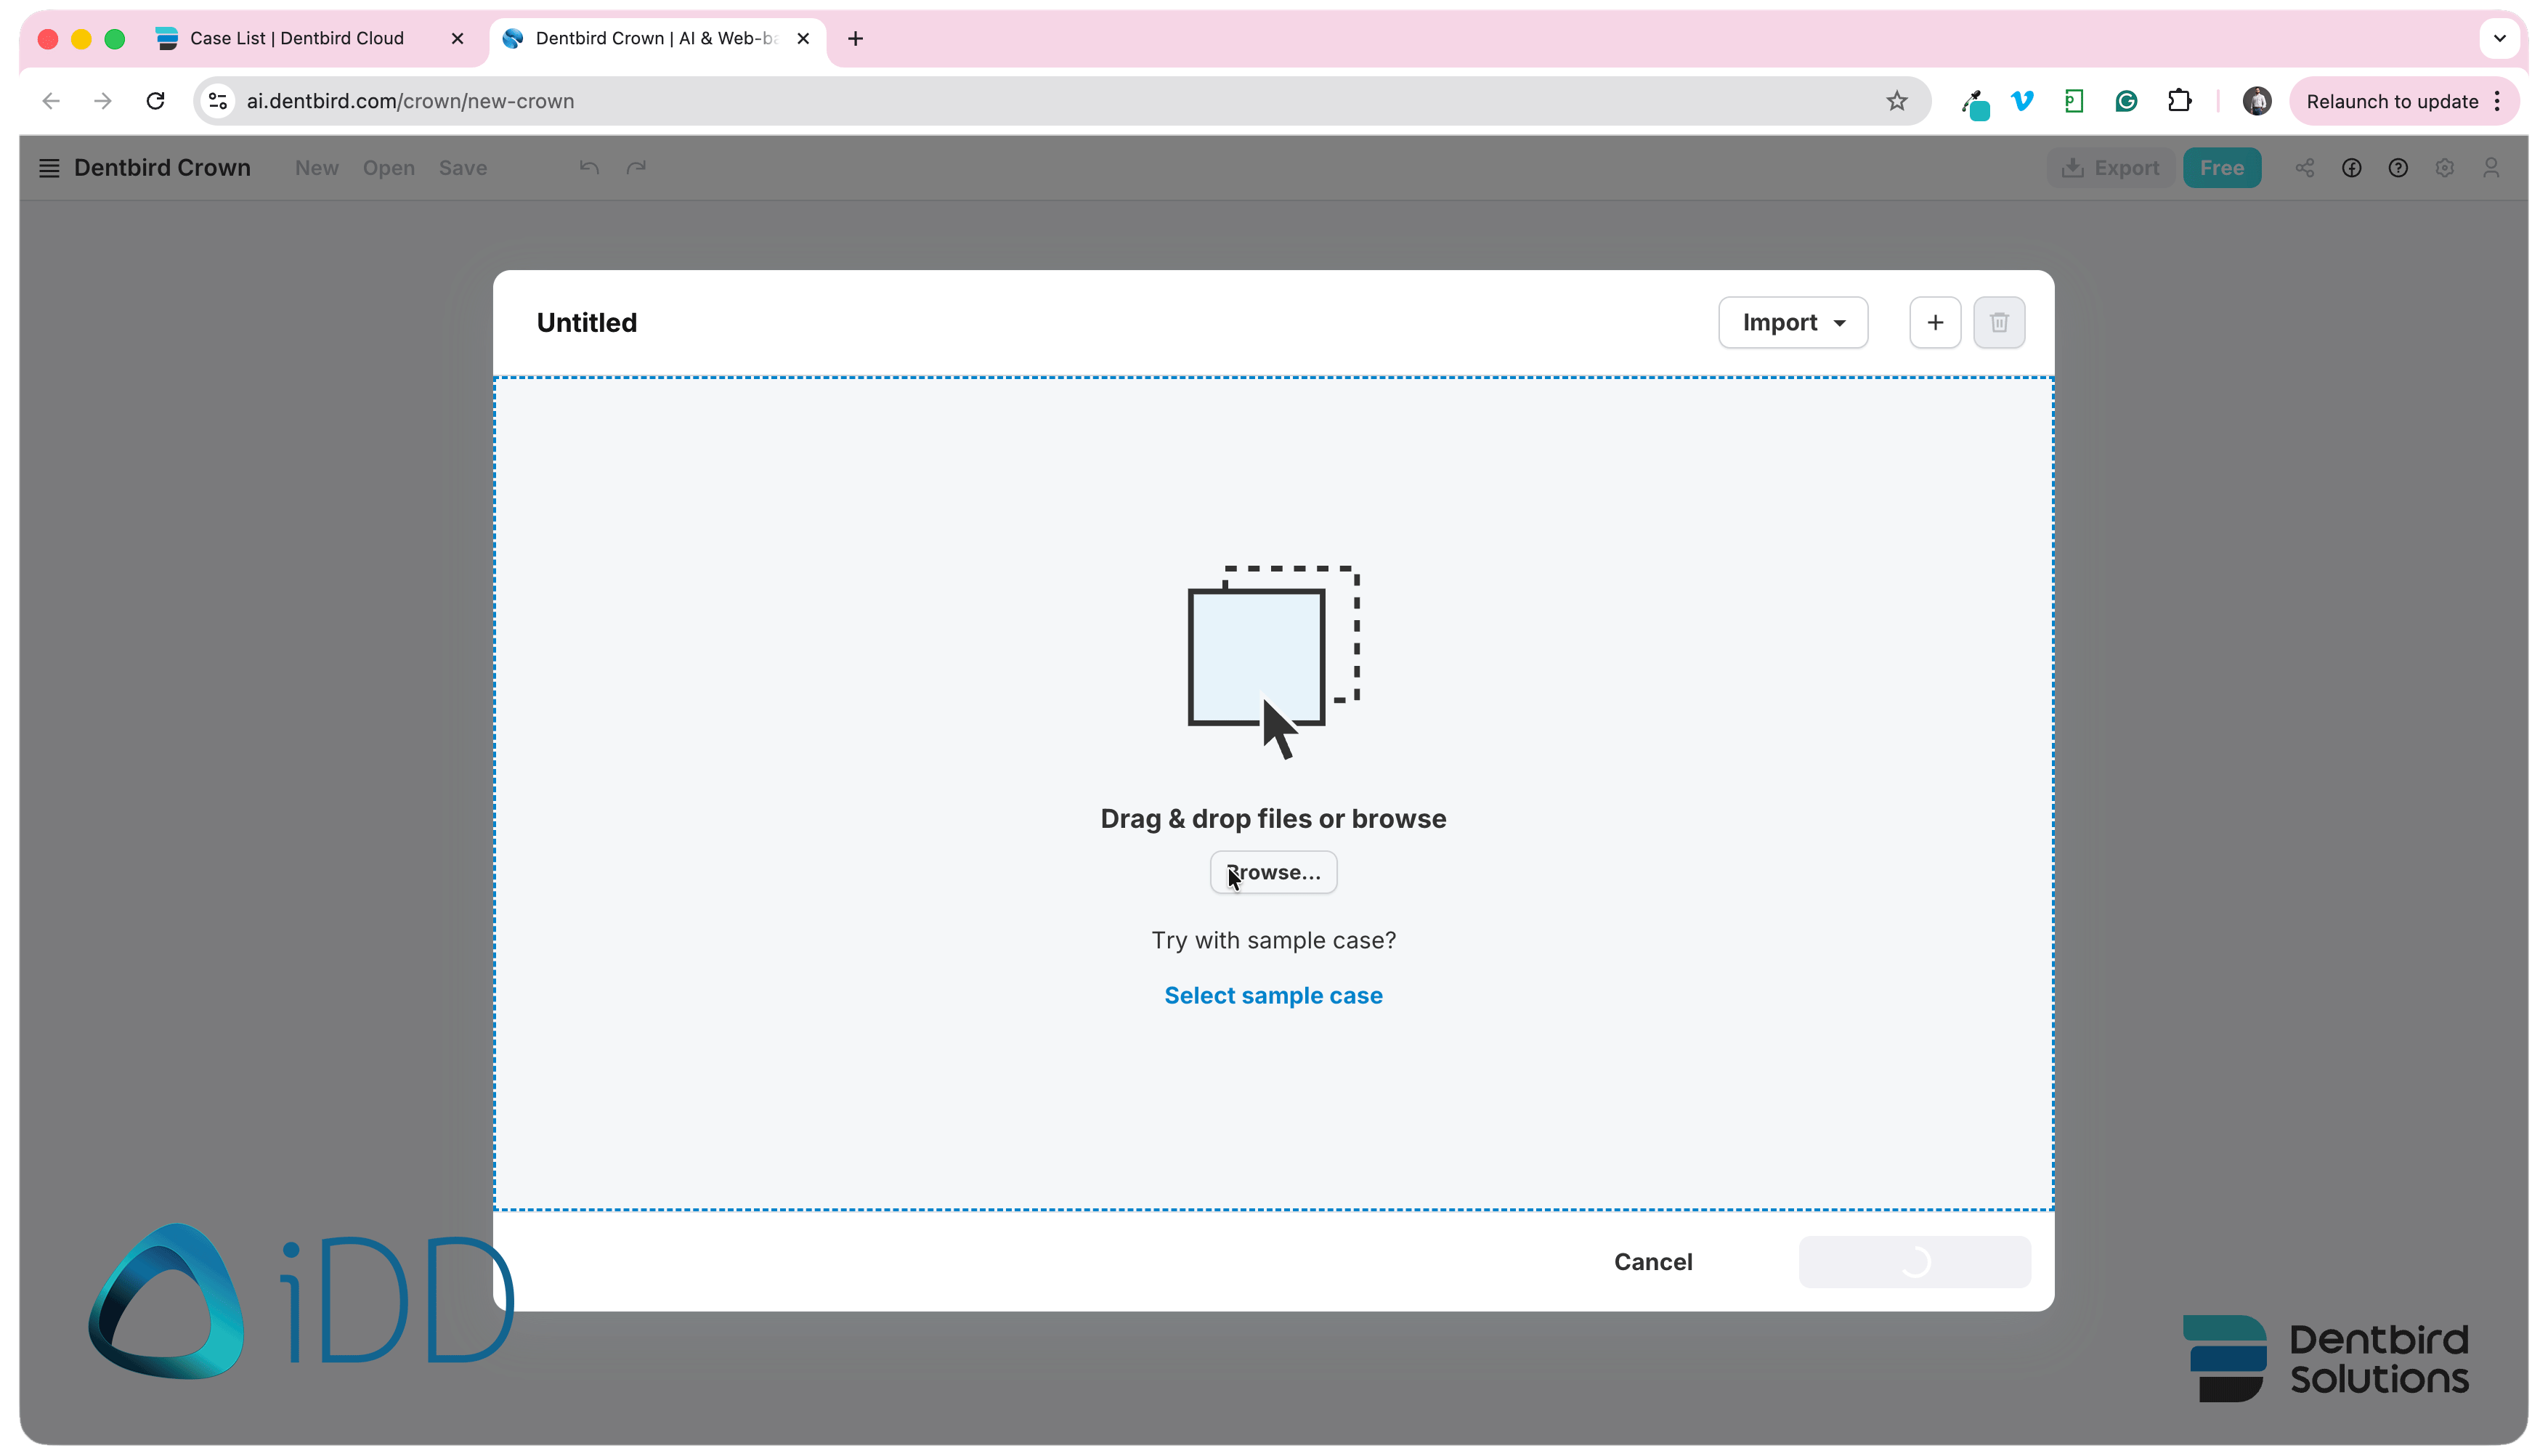Click the Select sample case link
This screenshot has width=2548, height=1456.
click(1272, 995)
